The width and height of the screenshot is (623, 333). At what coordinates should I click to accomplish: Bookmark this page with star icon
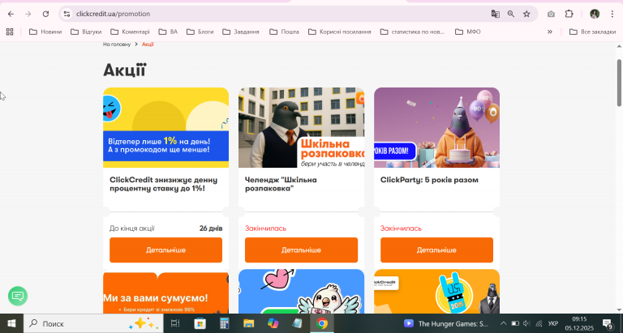[526, 14]
